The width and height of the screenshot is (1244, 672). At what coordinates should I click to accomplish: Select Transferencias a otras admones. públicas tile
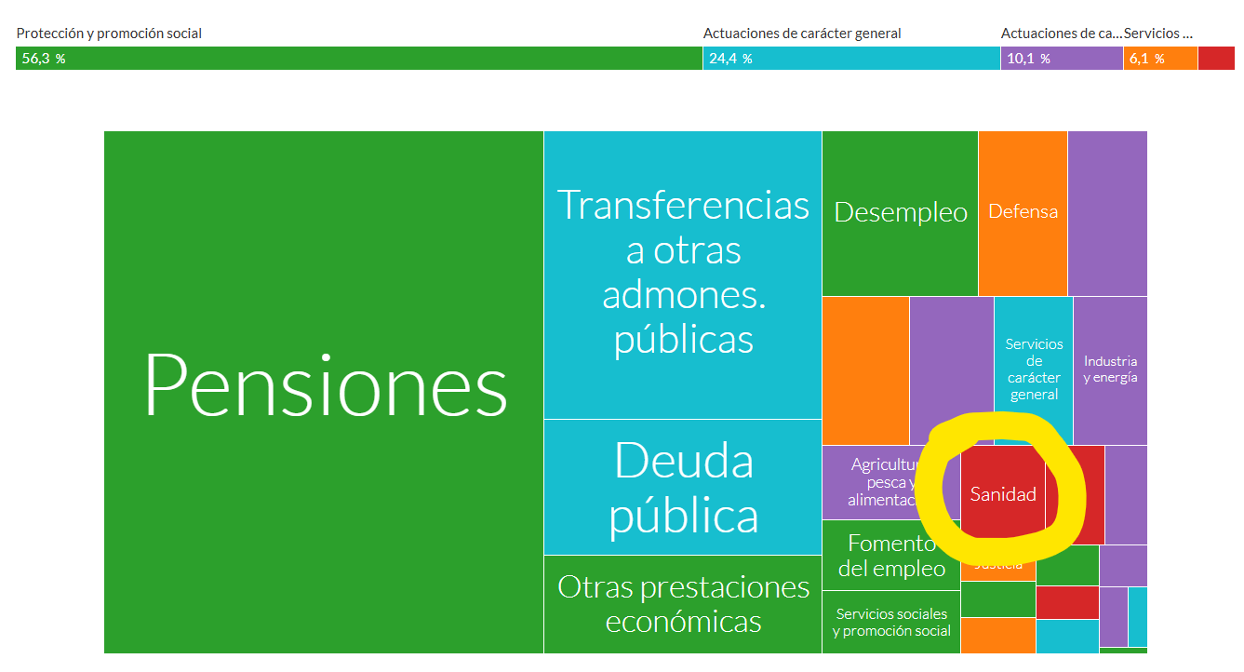pyautogui.click(x=682, y=275)
